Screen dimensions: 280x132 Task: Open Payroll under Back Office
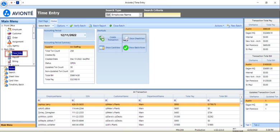coord(15,57)
